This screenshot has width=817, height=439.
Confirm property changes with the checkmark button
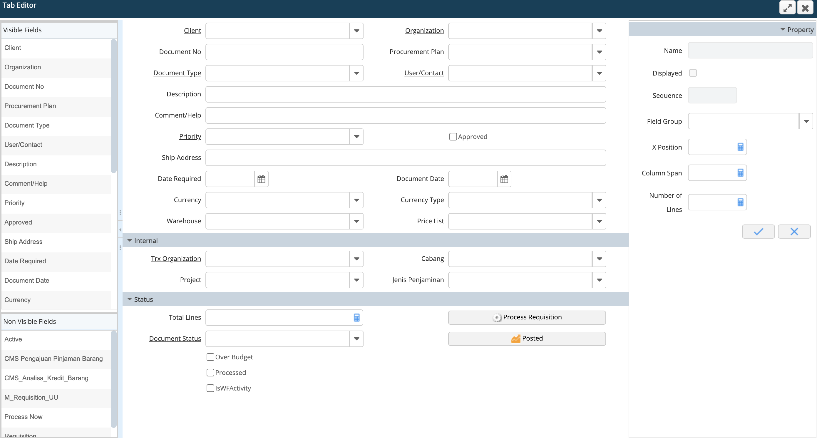tap(758, 232)
